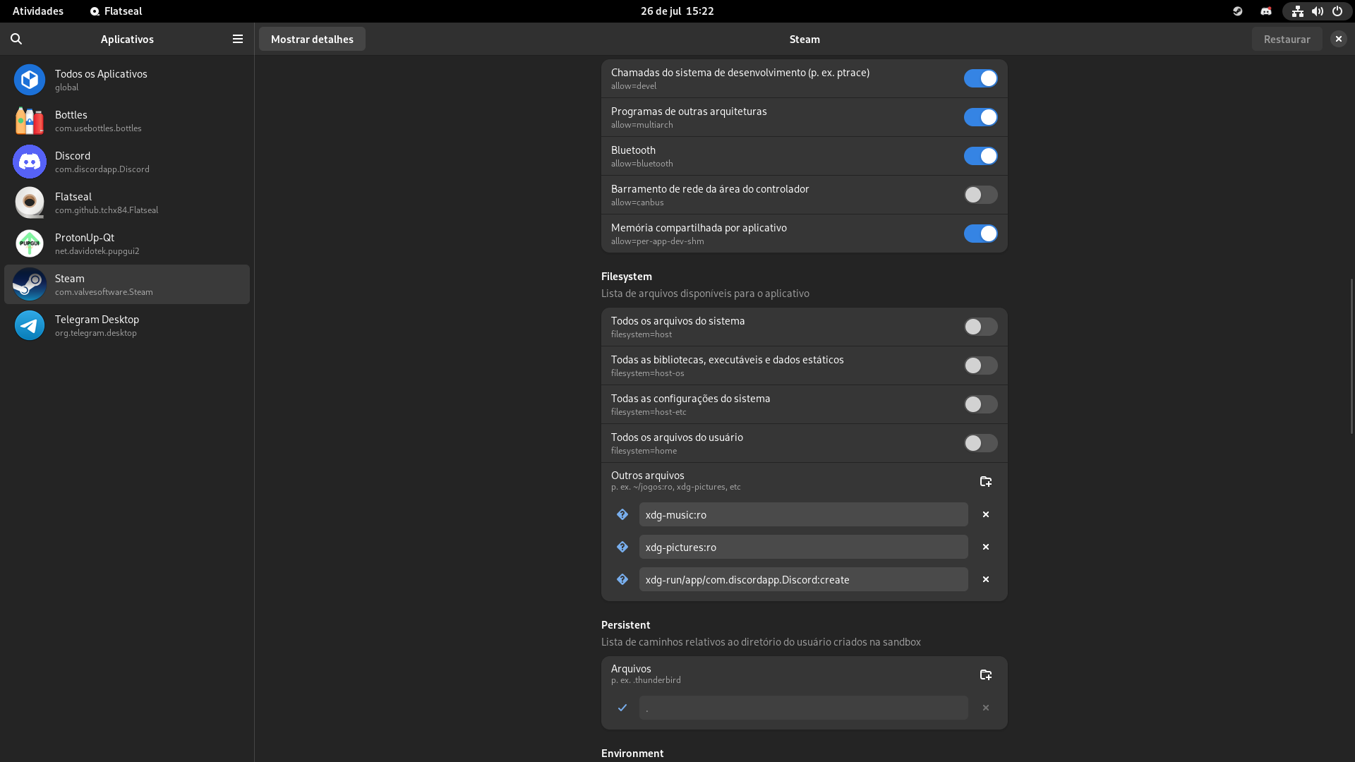The image size is (1355, 762).
Task: Select the com.github.tchx84.Flatseal text
Action: pyautogui.click(x=107, y=210)
